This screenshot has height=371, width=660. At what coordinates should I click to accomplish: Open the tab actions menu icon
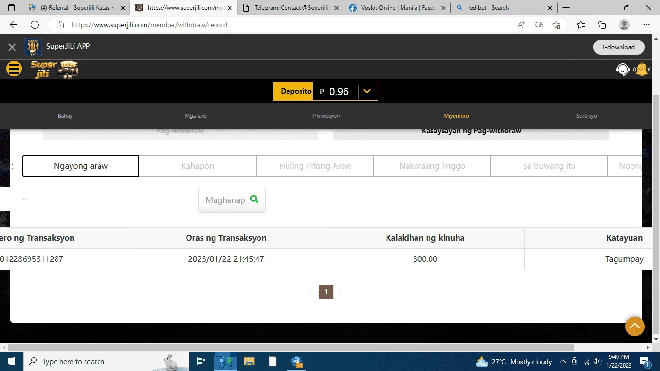tap(12, 8)
